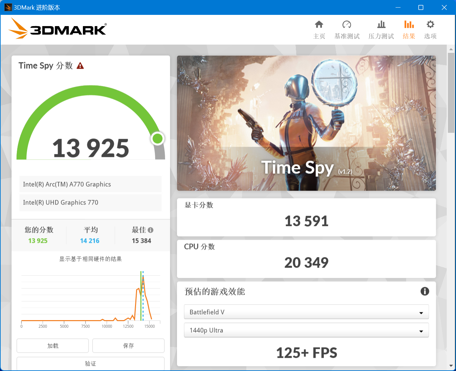This screenshot has width=456, height=371.
Task: Click the 加载 load button
Action: click(x=53, y=346)
